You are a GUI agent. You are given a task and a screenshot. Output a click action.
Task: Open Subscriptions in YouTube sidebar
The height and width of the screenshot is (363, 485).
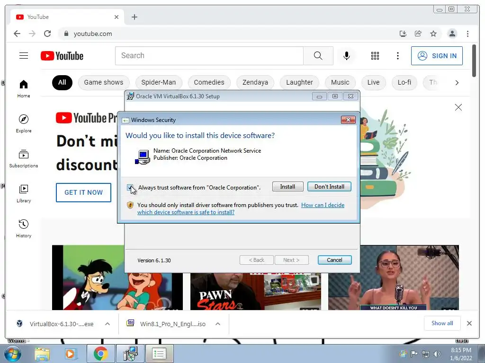24,159
